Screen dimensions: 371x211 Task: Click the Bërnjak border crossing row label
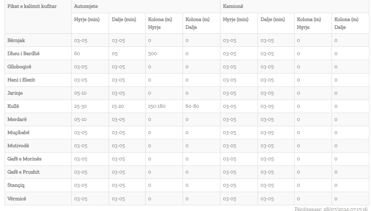click(16, 40)
